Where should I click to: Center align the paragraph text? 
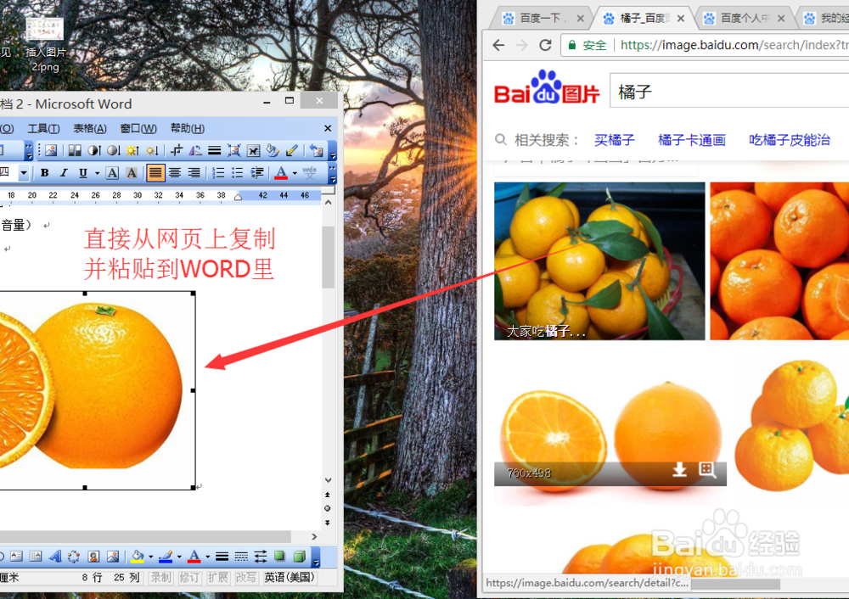pyautogui.click(x=175, y=172)
